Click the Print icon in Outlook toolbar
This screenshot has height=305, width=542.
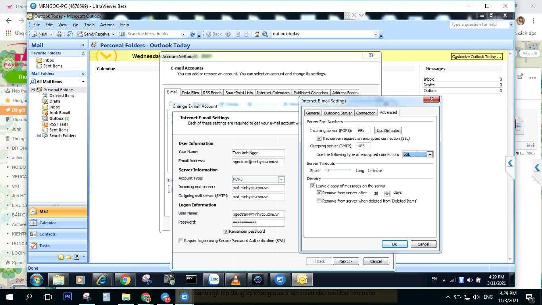click(x=60, y=34)
